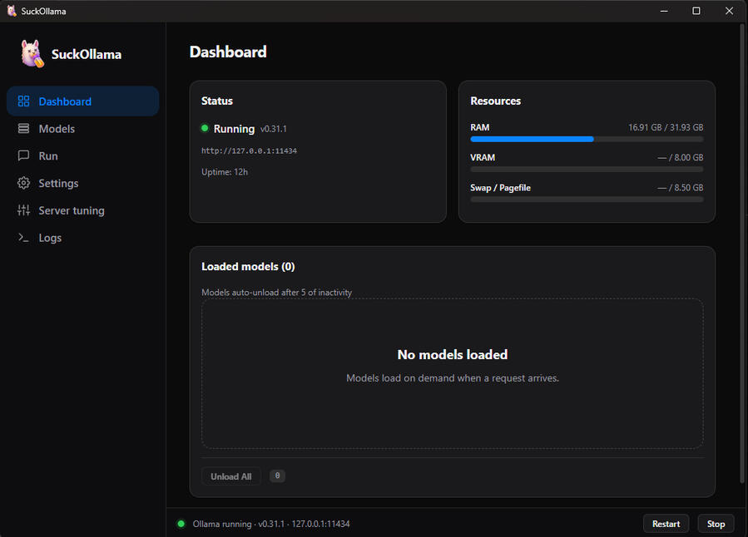This screenshot has width=748, height=537.
Task: Click the auto-unload inactivity note
Action: click(277, 292)
